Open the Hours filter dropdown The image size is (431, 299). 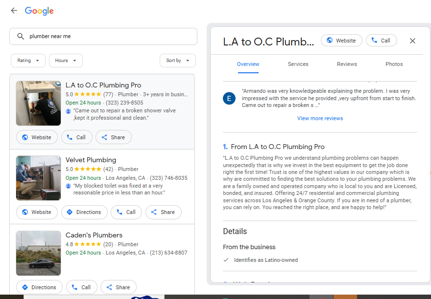[x=66, y=61]
